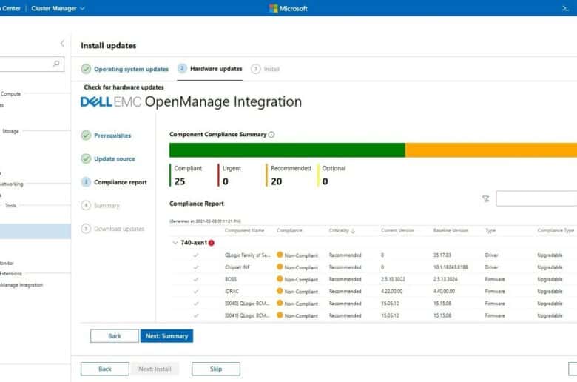Click the orange status dot in iDRAC row
This screenshot has height=382, width=577.
(x=280, y=291)
